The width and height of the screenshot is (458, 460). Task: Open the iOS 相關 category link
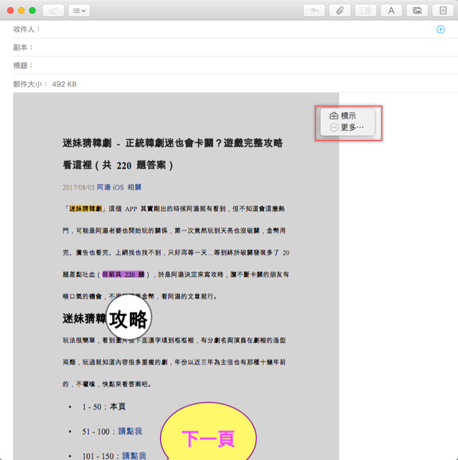tap(127, 187)
